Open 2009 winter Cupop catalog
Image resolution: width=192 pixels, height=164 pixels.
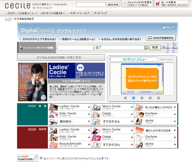click(x=112, y=114)
